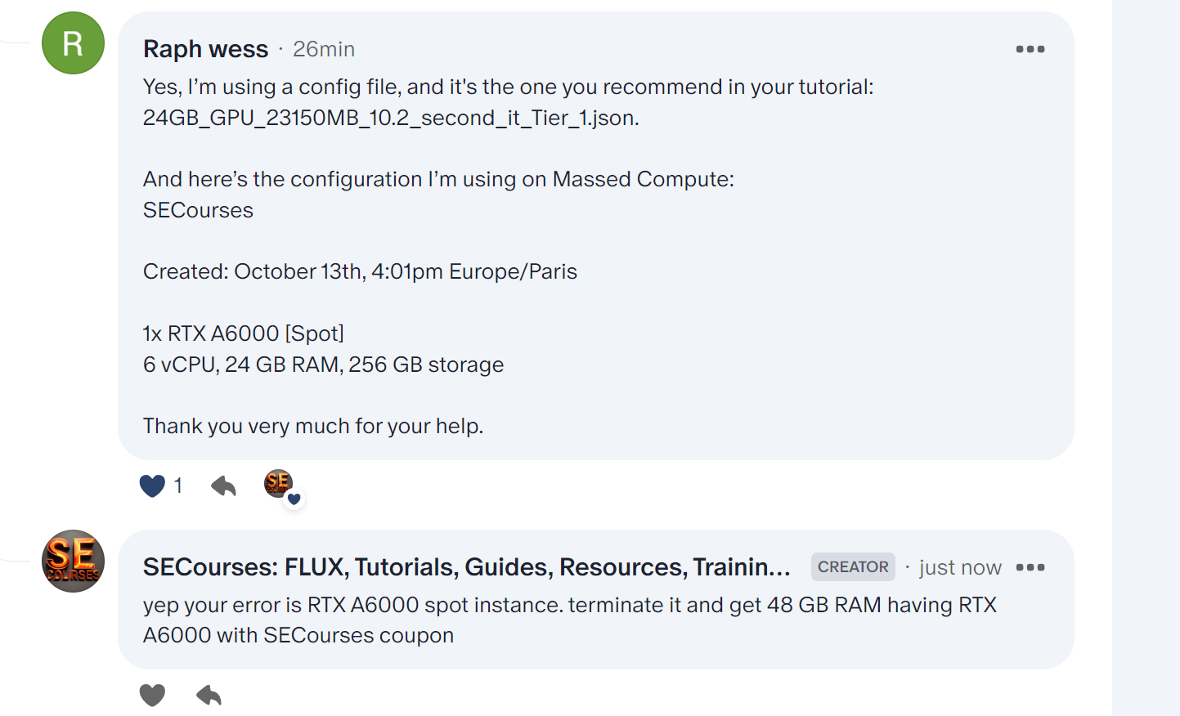View the like count of 1
The width and height of the screenshot is (1180, 716).
tap(178, 486)
